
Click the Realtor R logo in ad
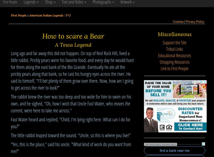pyautogui.click(x=162, y=127)
